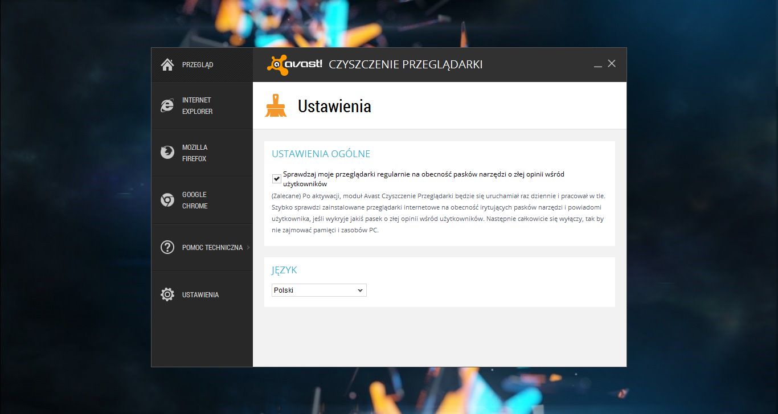Screen dimensions: 778x414
Task: Open the Przegląd sidebar section
Action: tap(202, 65)
